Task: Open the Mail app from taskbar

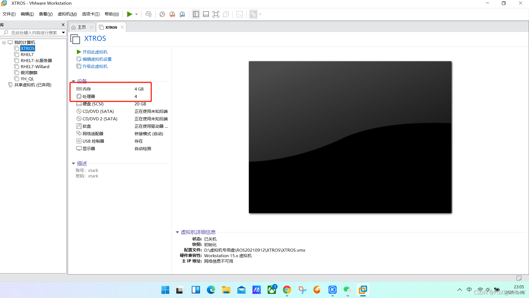Action: pyautogui.click(x=241, y=290)
